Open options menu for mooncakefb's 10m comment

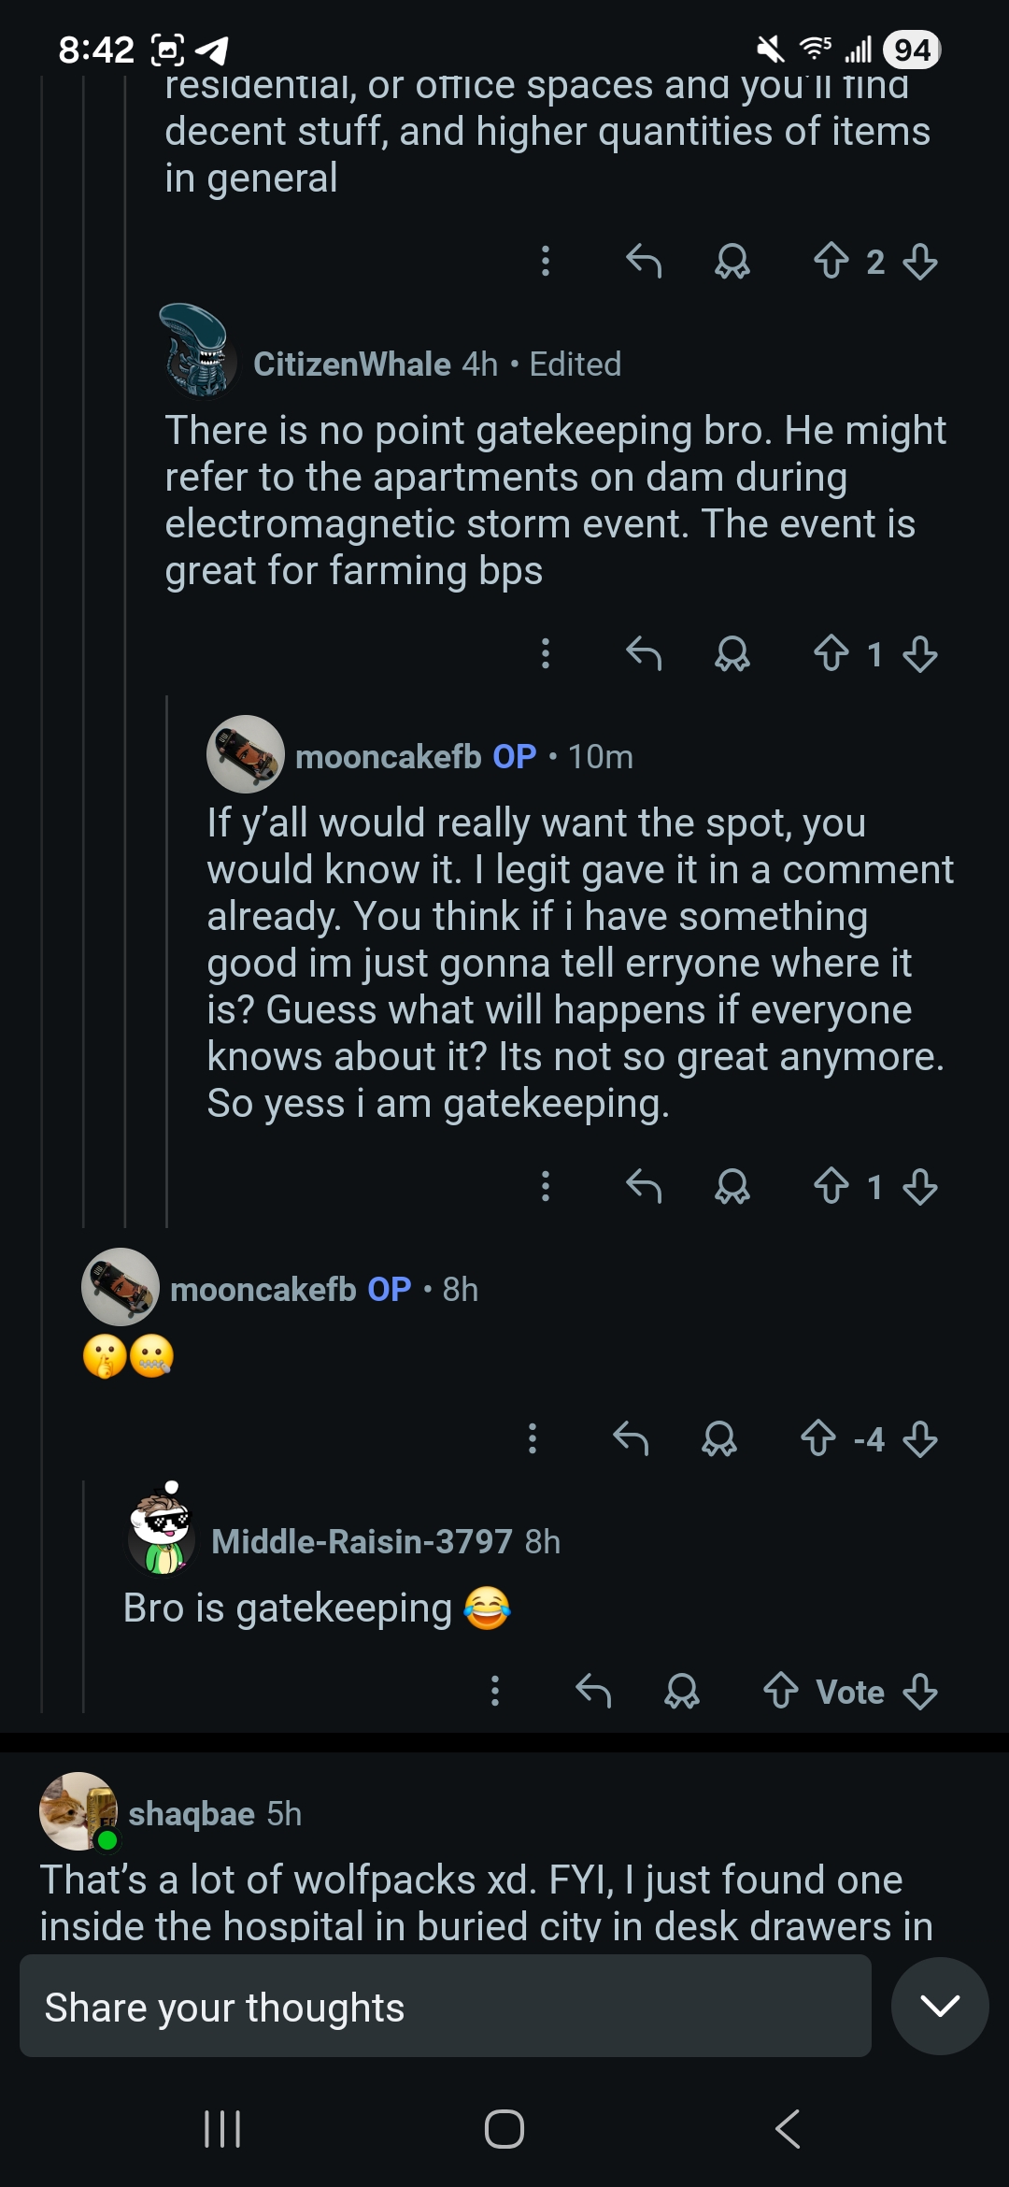[x=546, y=1187]
